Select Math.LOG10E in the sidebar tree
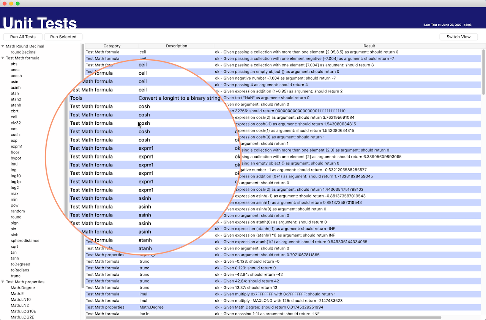Viewport: 486px width, 320px height. click(24, 311)
